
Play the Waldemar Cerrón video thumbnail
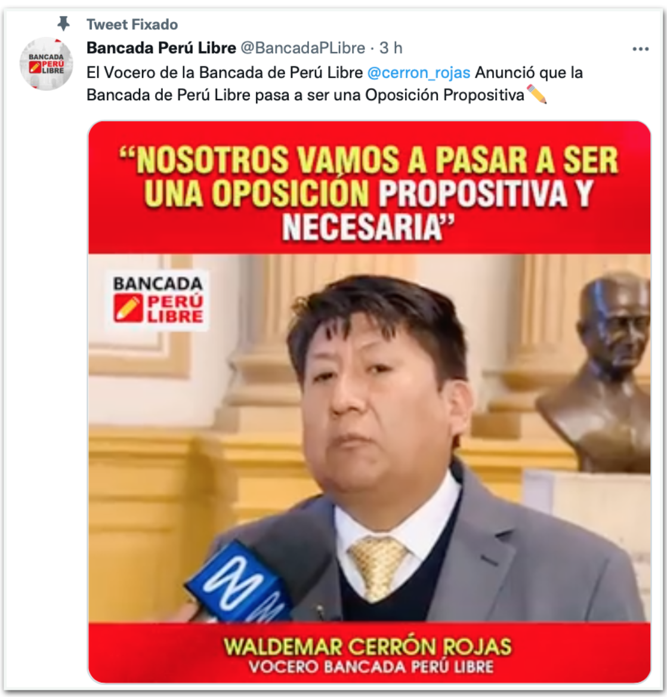369,402
